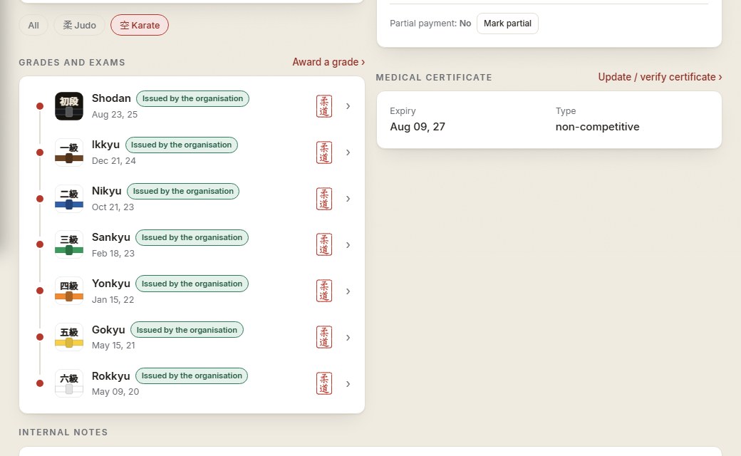Click the Mark partial button
This screenshot has width=741, height=456.
click(x=507, y=24)
